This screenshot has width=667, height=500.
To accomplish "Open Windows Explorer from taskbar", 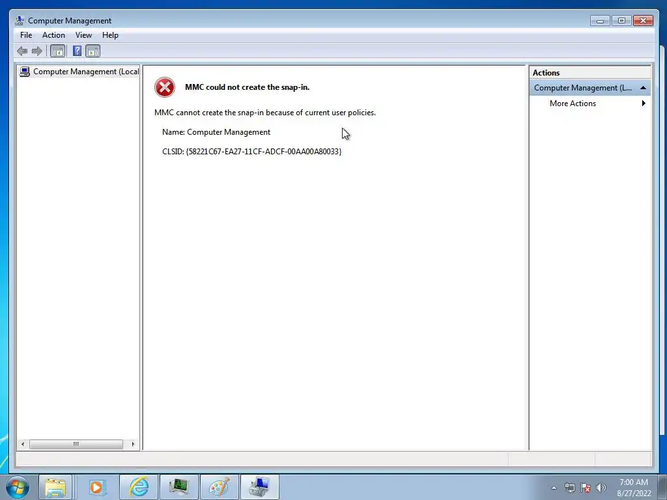I will 55,487.
